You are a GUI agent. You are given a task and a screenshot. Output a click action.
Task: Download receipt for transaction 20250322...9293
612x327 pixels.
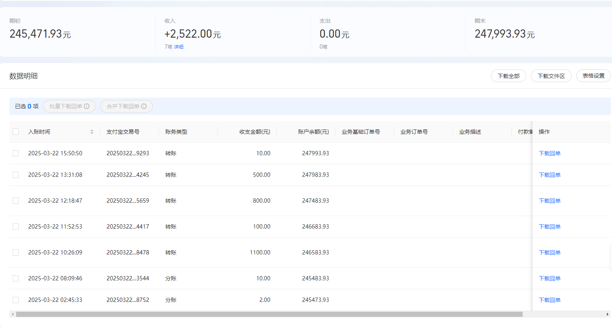pyautogui.click(x=550, y=153)
